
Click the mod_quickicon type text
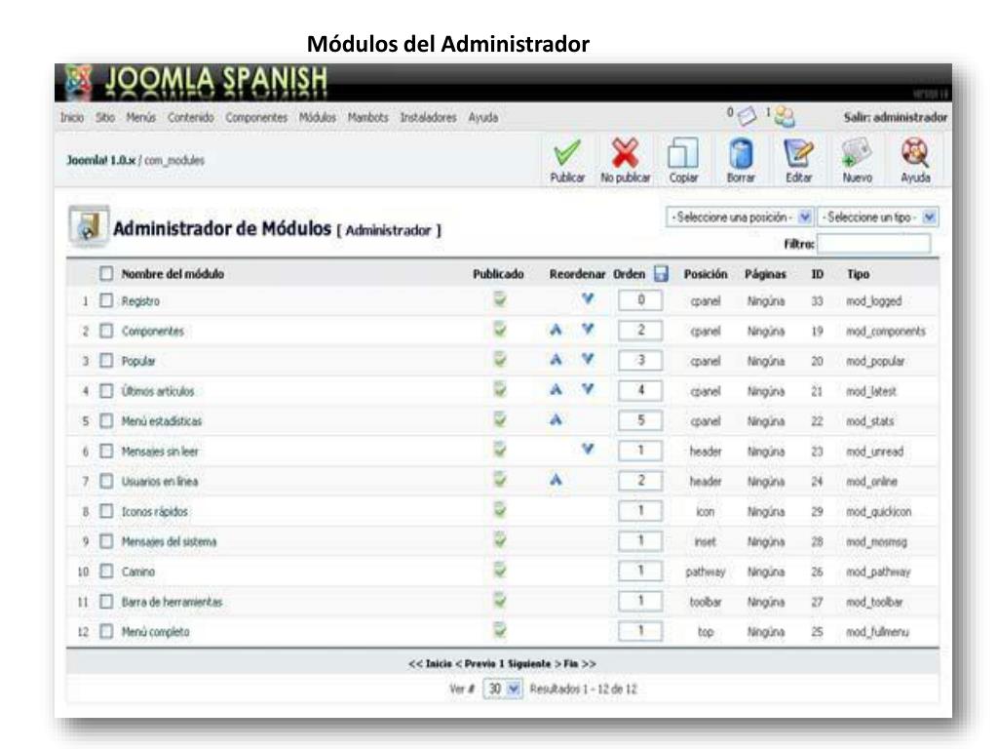878,511
